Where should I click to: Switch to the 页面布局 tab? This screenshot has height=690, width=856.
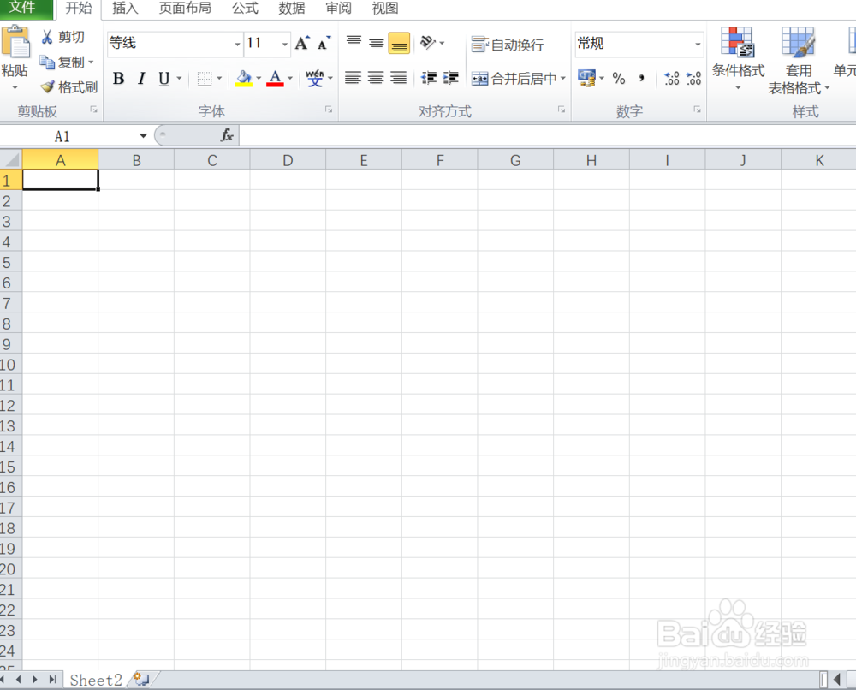185,9
